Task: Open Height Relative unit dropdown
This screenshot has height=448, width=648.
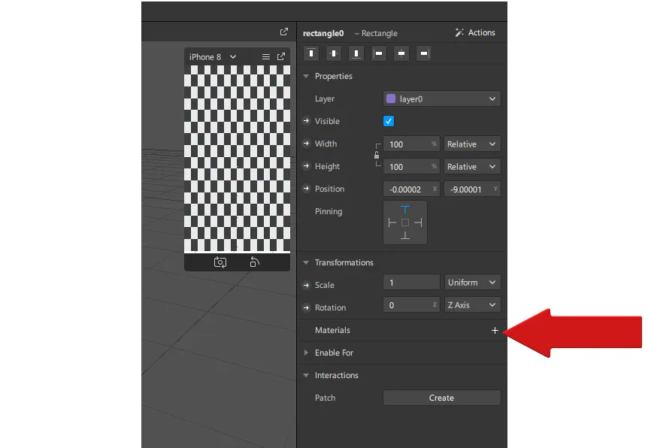Action: click(x=472, y=167)
